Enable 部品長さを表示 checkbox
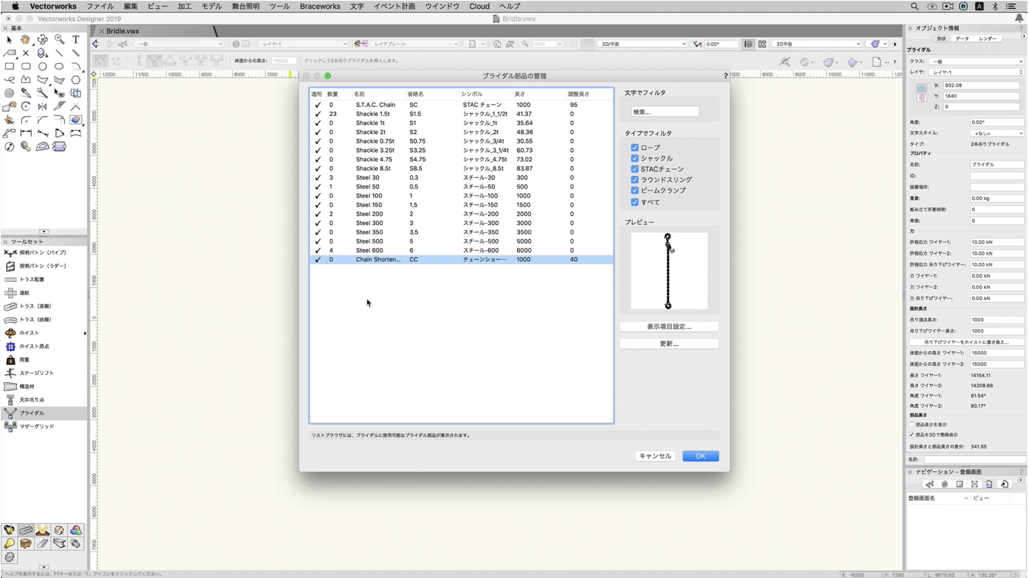 912,424
